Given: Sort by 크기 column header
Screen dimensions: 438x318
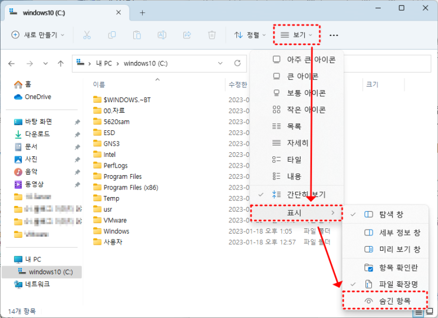Looking at the screenshot, I should coord(372,84).
